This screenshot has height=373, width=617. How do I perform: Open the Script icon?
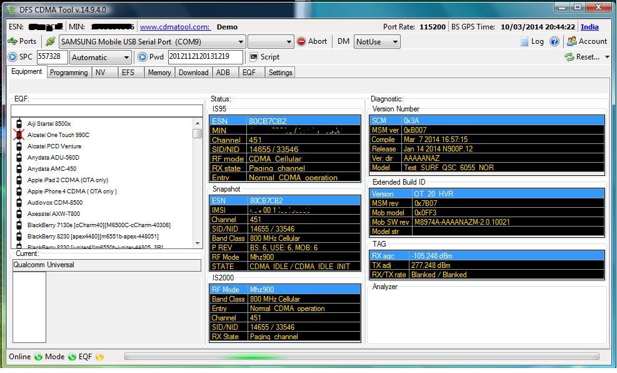[x=253, y=57]
